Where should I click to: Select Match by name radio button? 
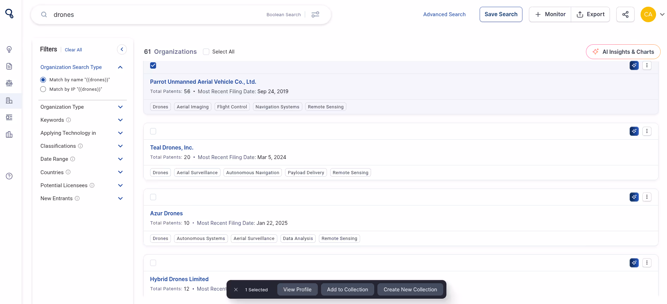(43, 80)
